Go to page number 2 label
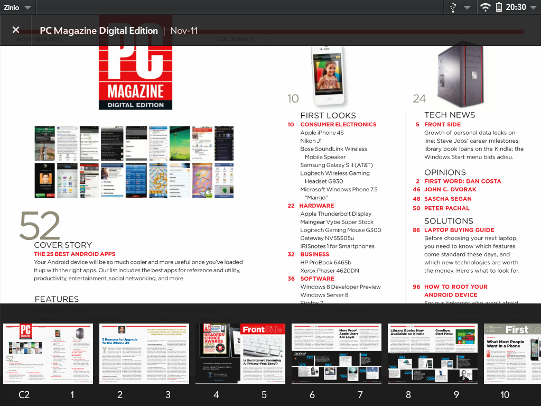 [x=120, y=394]
